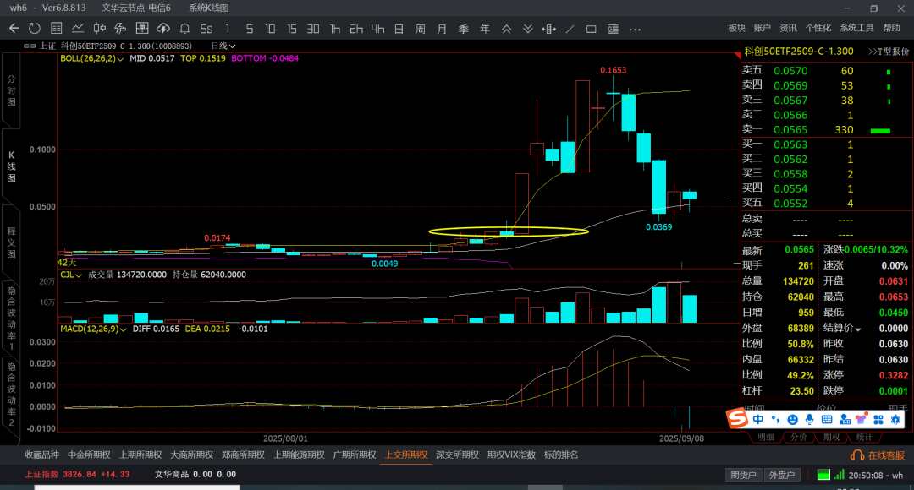Switch to 分时图 side tab

(11, 90)
